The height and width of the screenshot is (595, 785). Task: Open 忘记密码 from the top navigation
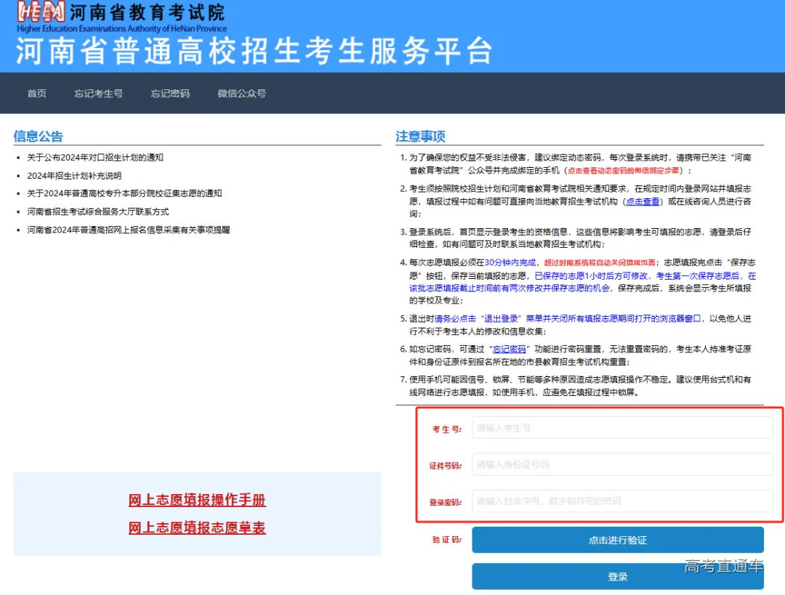(x=169, y=93)
